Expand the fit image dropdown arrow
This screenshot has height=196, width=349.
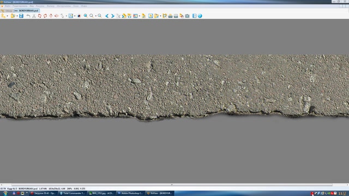point(75,16)
